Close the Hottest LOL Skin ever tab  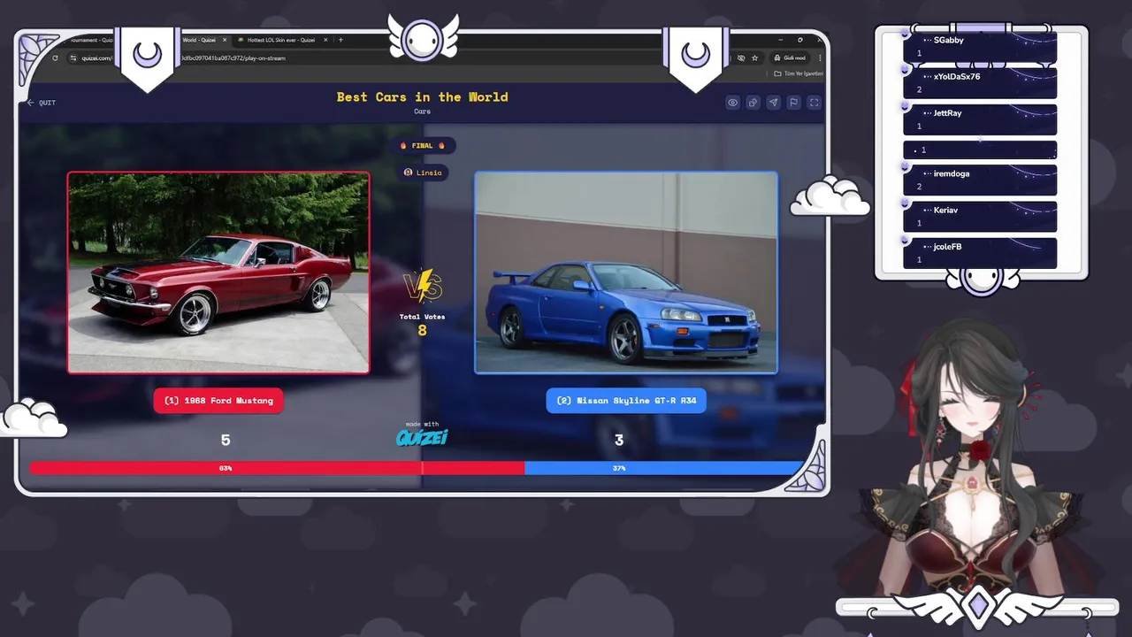(325, 40)
